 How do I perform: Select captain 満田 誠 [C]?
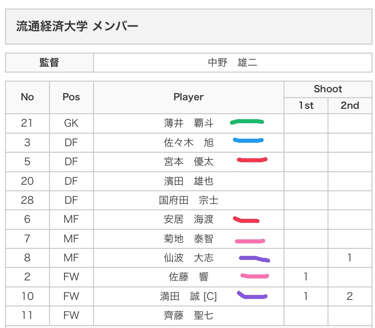pyautogui.click(x=188, y=296)
